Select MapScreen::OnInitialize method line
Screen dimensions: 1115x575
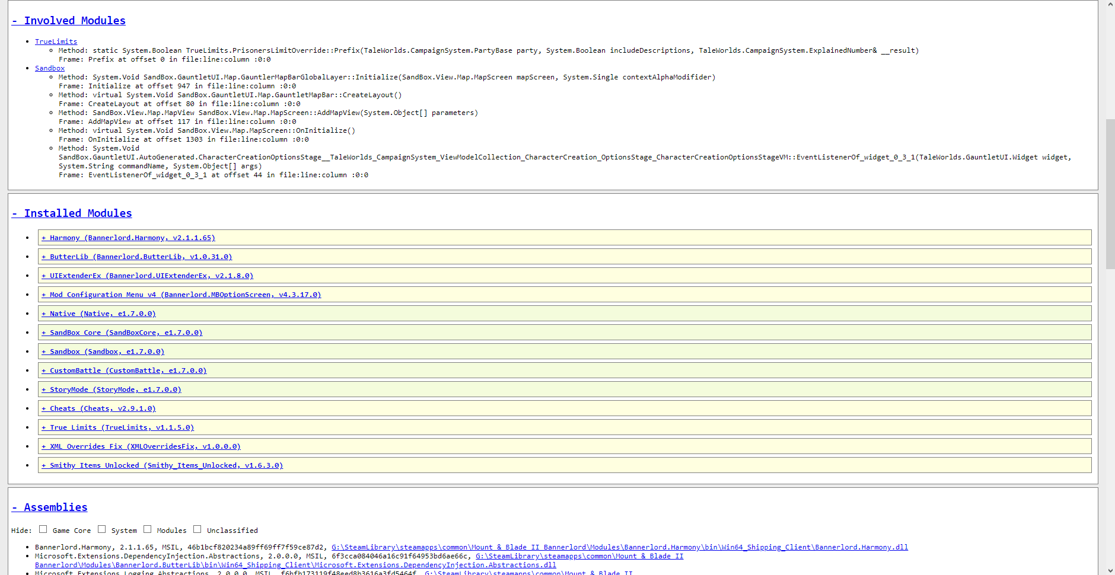pyautogui.click(x=207, y=130)
